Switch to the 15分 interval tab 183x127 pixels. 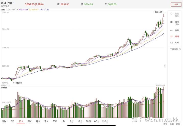(x=80, y=121)
